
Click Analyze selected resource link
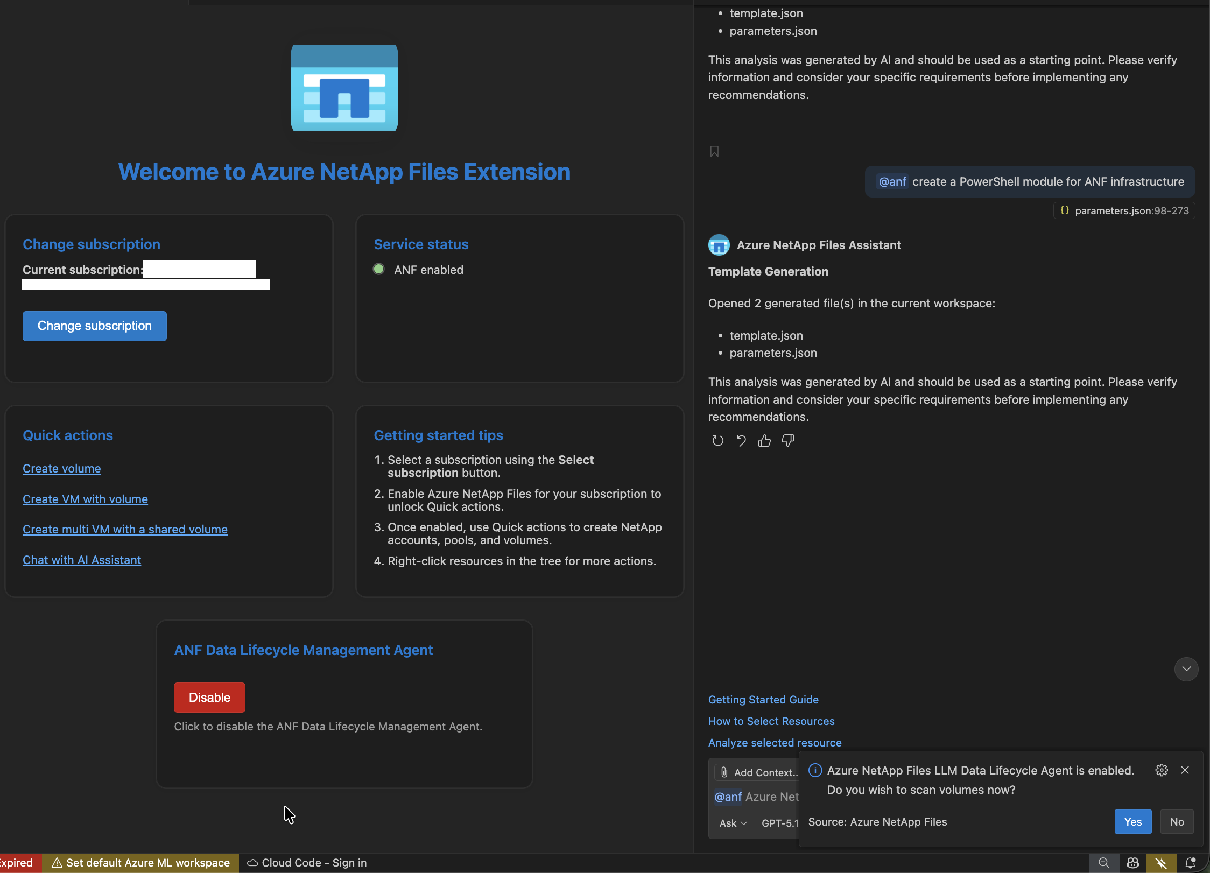775,743
